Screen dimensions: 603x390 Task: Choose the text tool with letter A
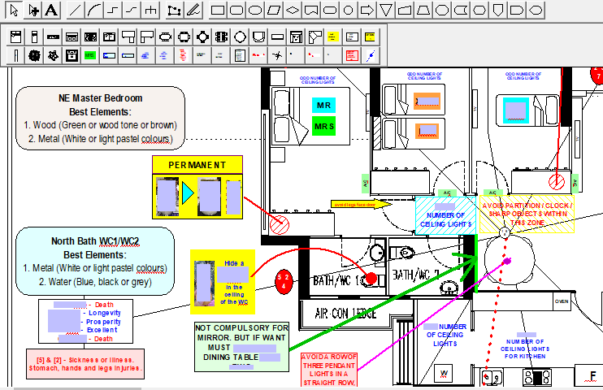point(51,11)
